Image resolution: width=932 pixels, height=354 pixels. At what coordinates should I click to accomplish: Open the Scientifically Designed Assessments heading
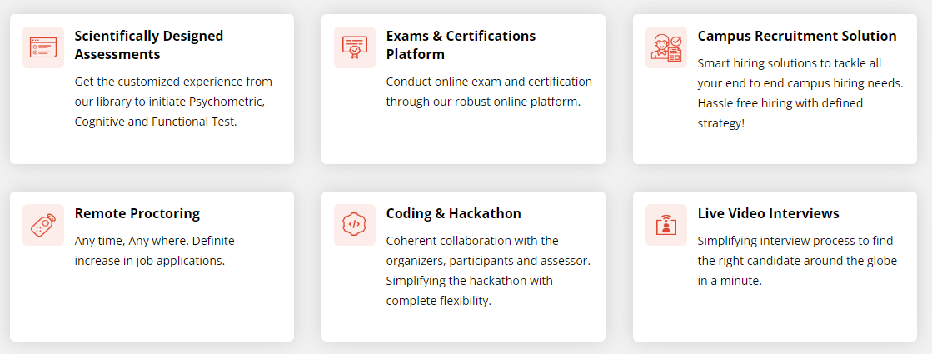(149, 45)
